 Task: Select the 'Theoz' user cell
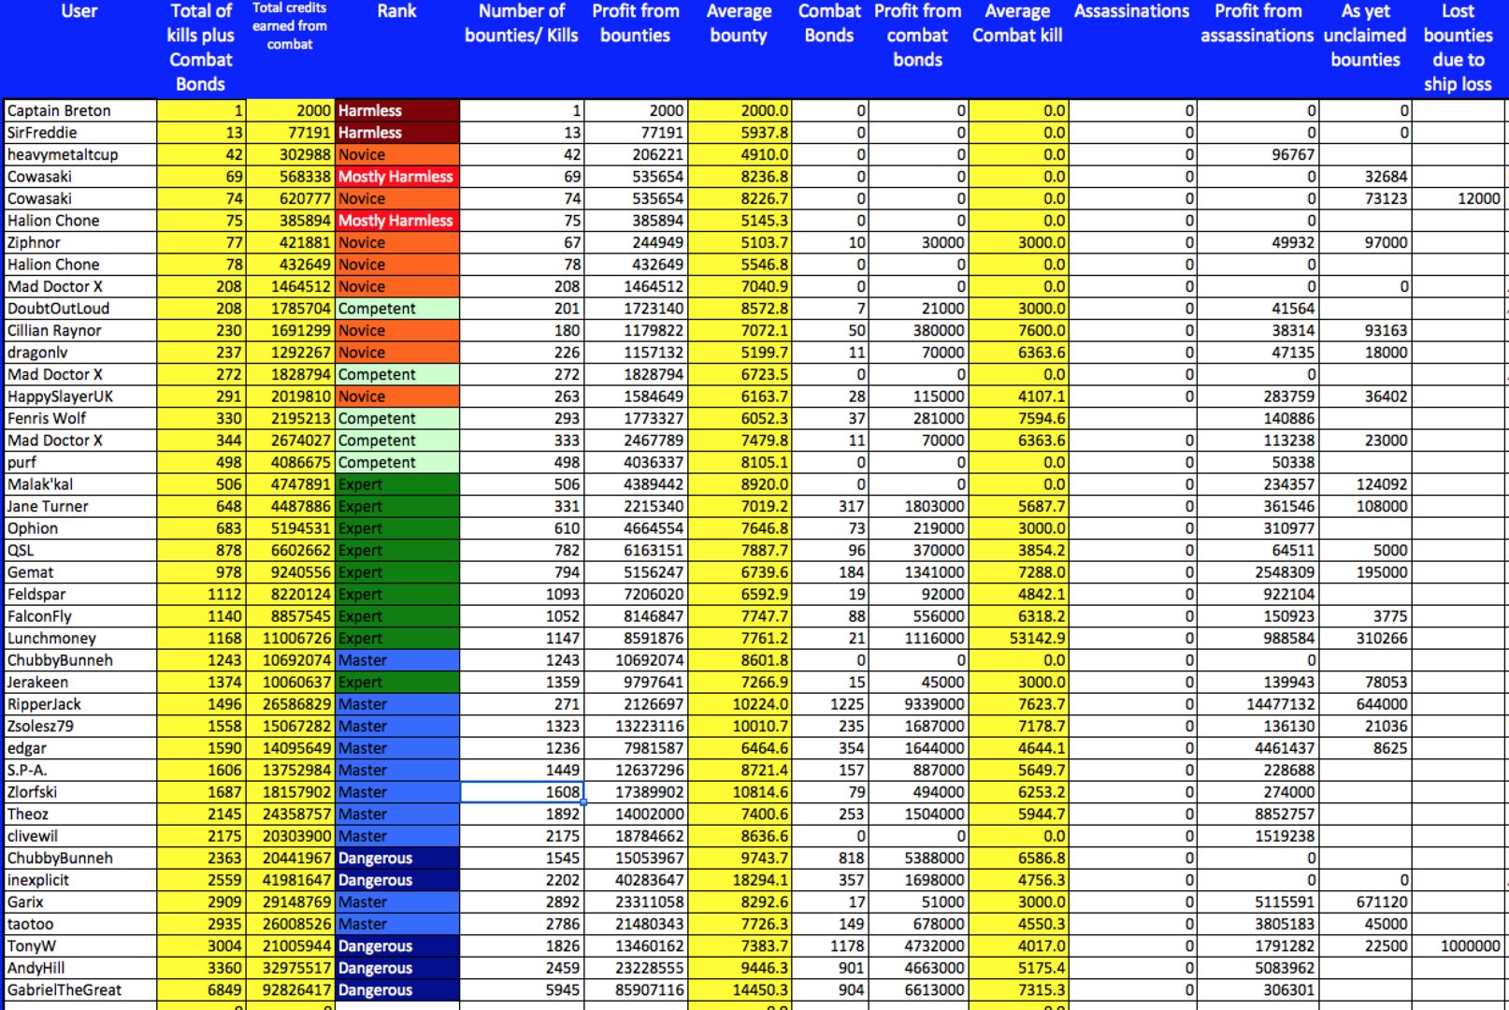pyautogui.click(x=79, y=814)
